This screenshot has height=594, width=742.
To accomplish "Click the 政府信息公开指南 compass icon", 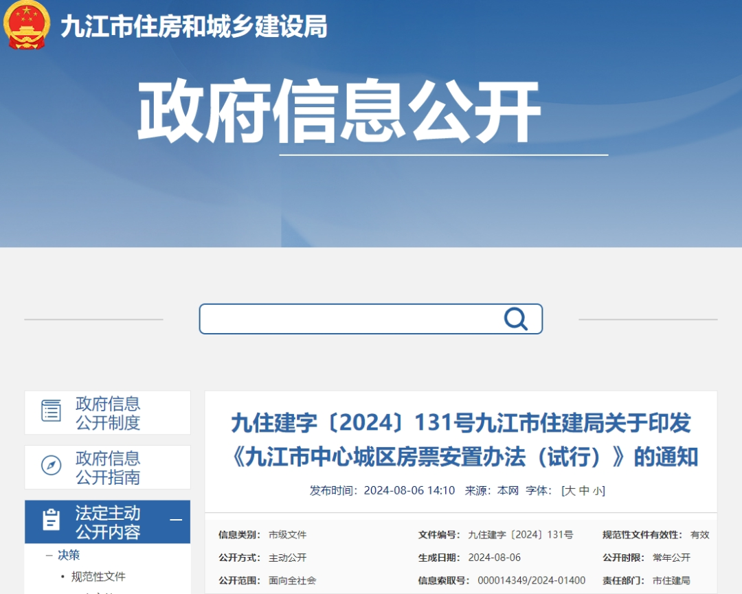I will [51, 465].
